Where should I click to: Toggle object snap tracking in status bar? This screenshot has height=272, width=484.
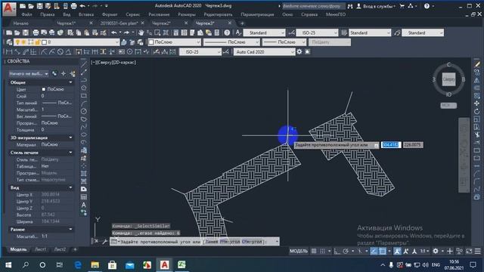tap(374, 252)
